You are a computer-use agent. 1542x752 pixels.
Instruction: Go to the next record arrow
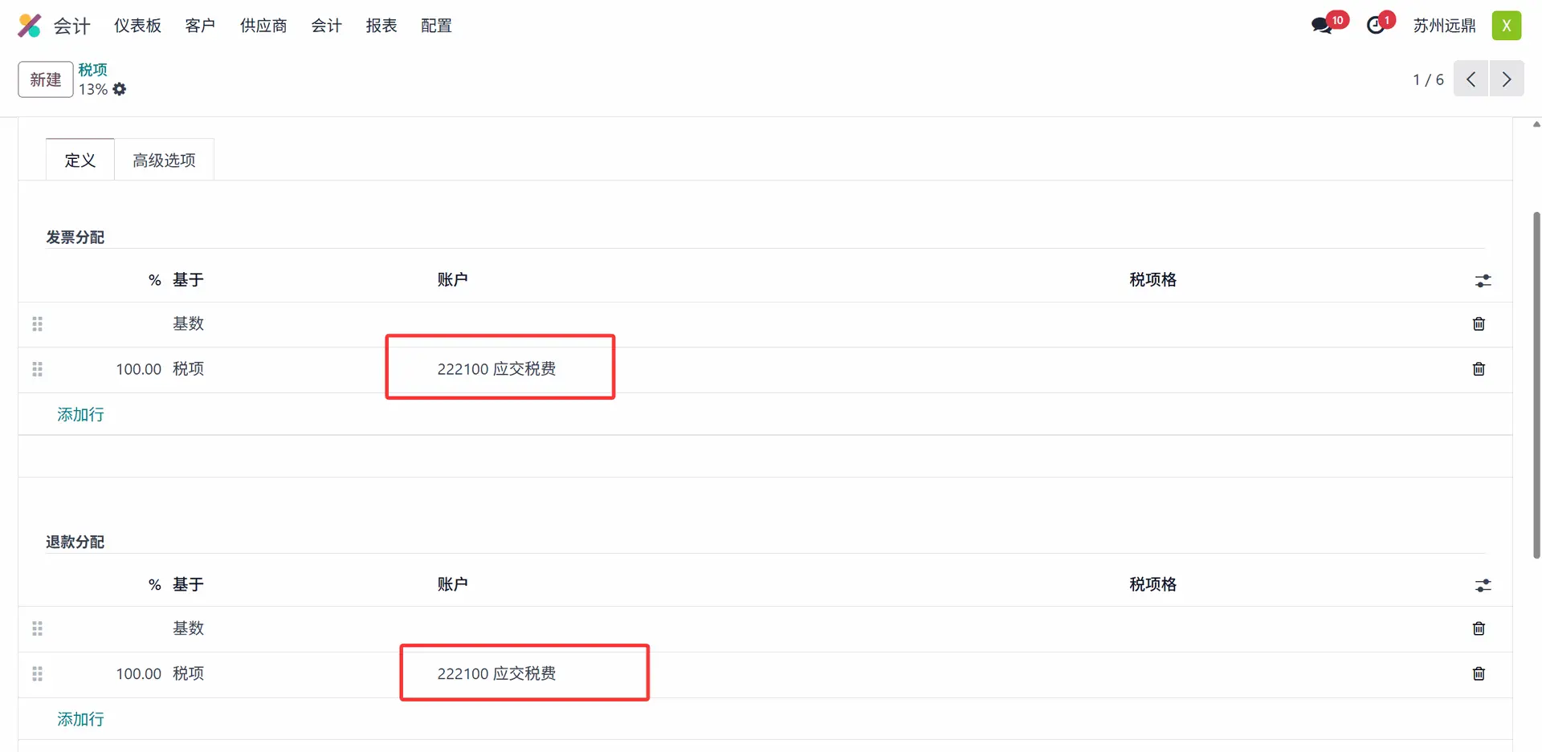tap(1507, 79)
